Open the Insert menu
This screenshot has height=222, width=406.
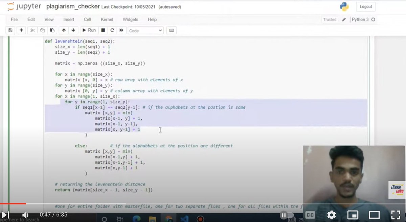point(69,20)
